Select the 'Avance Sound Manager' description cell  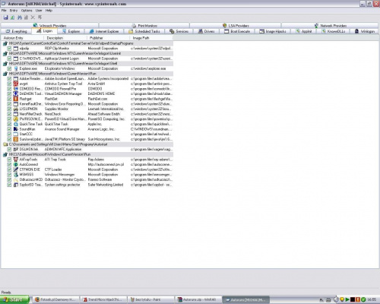62,129
